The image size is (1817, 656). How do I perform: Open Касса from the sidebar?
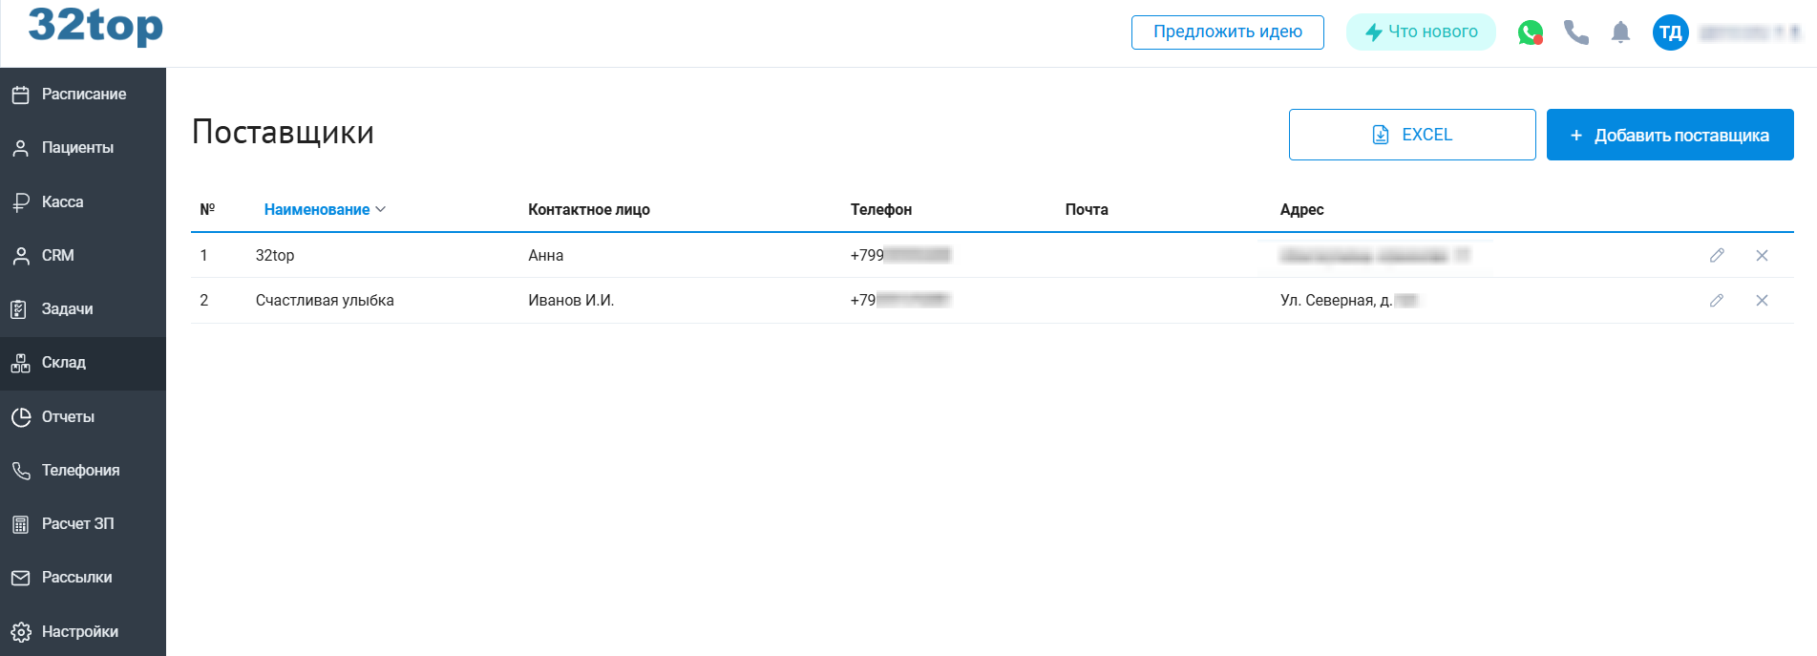(62, 201)
